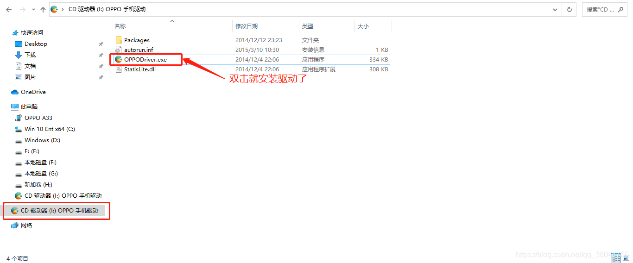Click the pin icon beside 图片

(101, 77)
